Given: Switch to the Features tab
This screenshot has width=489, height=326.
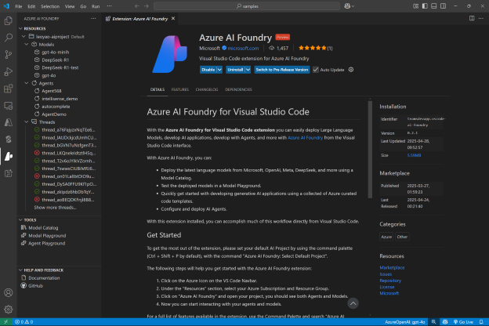Looking at the screenshot, I should point(180,89).
